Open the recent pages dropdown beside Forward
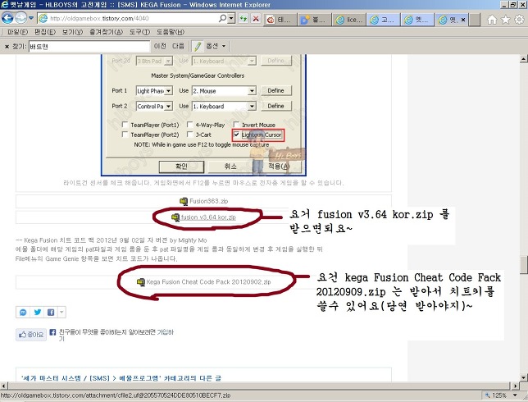 31,18
